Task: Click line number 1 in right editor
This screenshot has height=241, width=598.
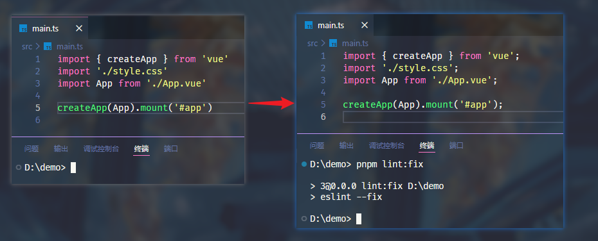Action: click(323, 56)
